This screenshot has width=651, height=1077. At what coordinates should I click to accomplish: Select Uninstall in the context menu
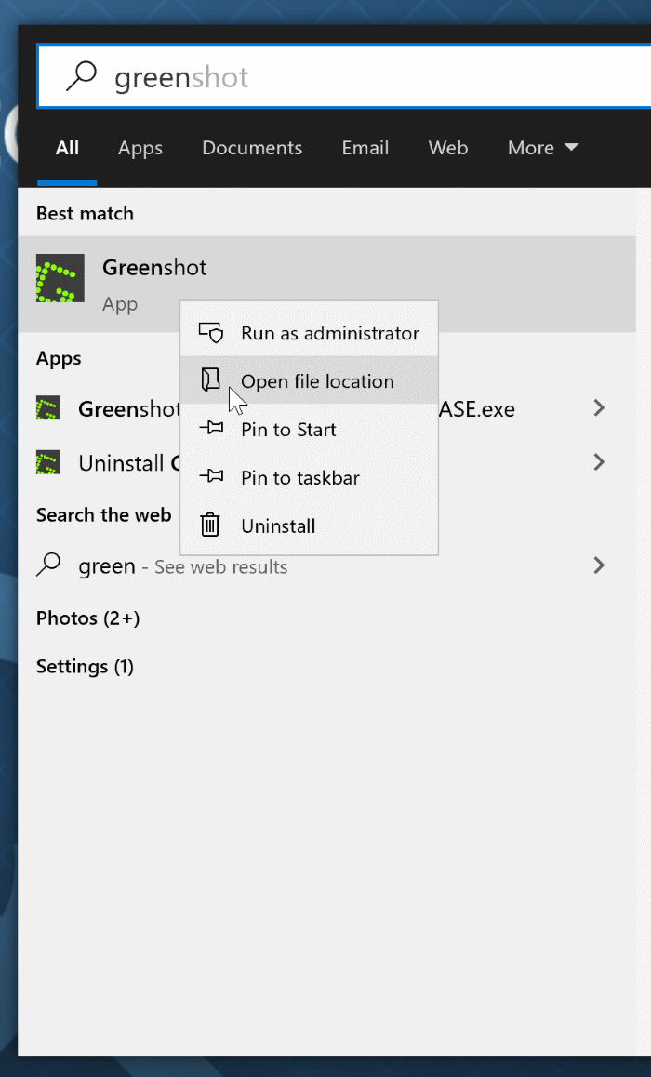[x=309, y=525]
